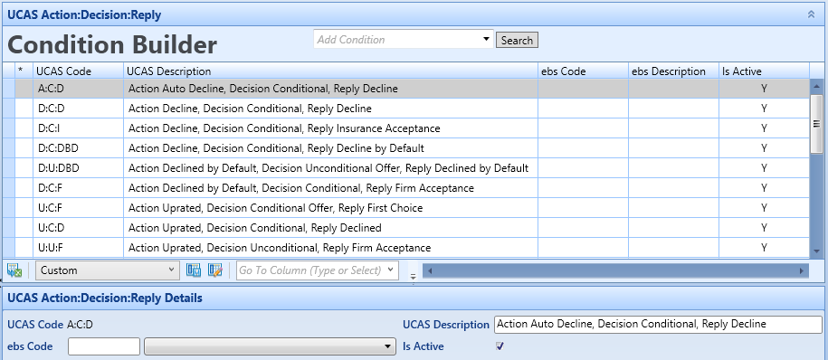
Task: Select the D:C:F code cell
Action: click(x=78, y=188)
